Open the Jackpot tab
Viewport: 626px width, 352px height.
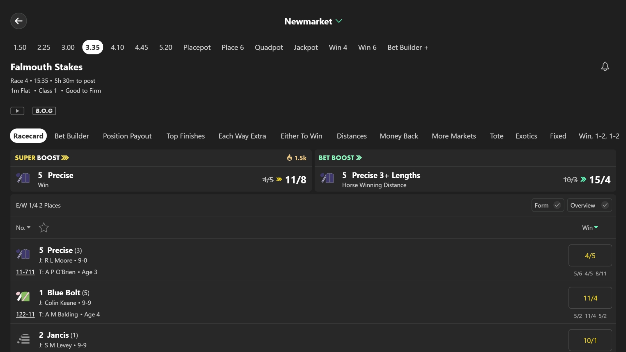click(306, 47)
